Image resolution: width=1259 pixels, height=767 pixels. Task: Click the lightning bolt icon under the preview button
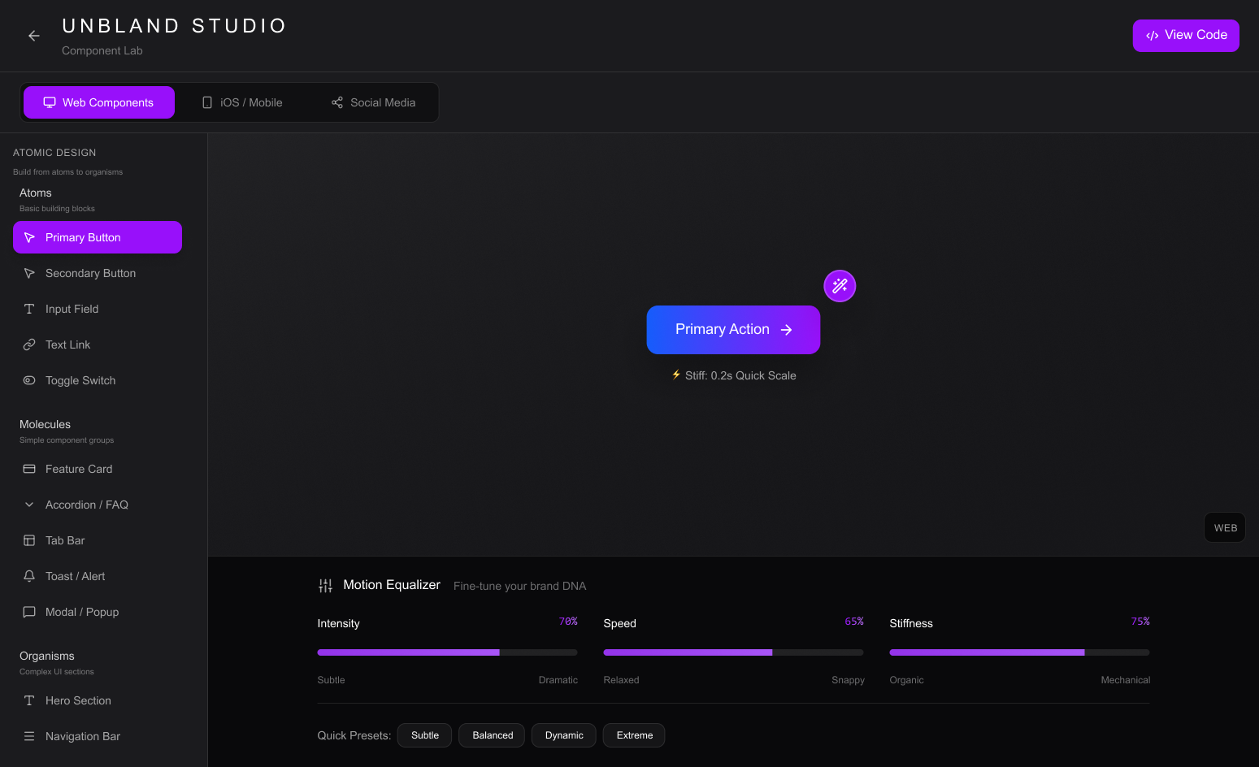(x=676, y=375)
